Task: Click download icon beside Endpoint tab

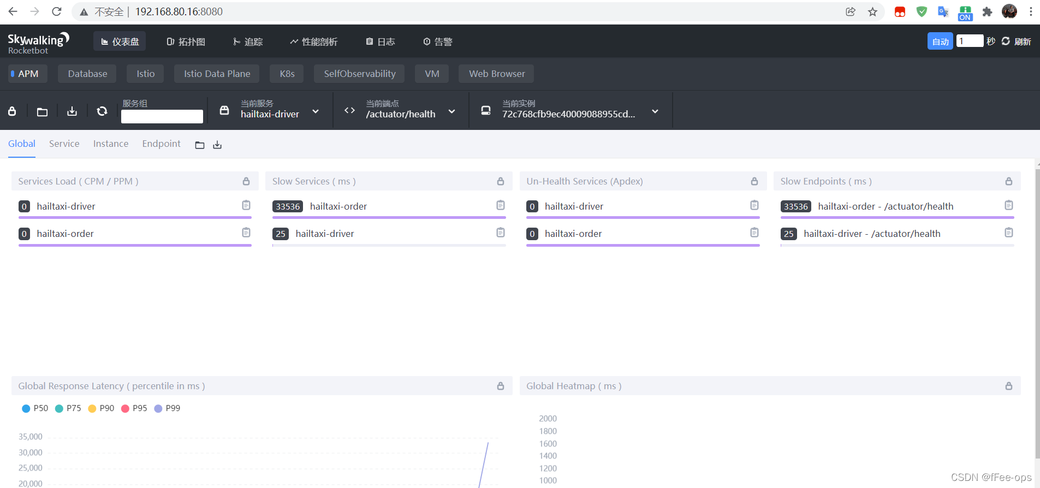Action: click(x=217, y=145)
